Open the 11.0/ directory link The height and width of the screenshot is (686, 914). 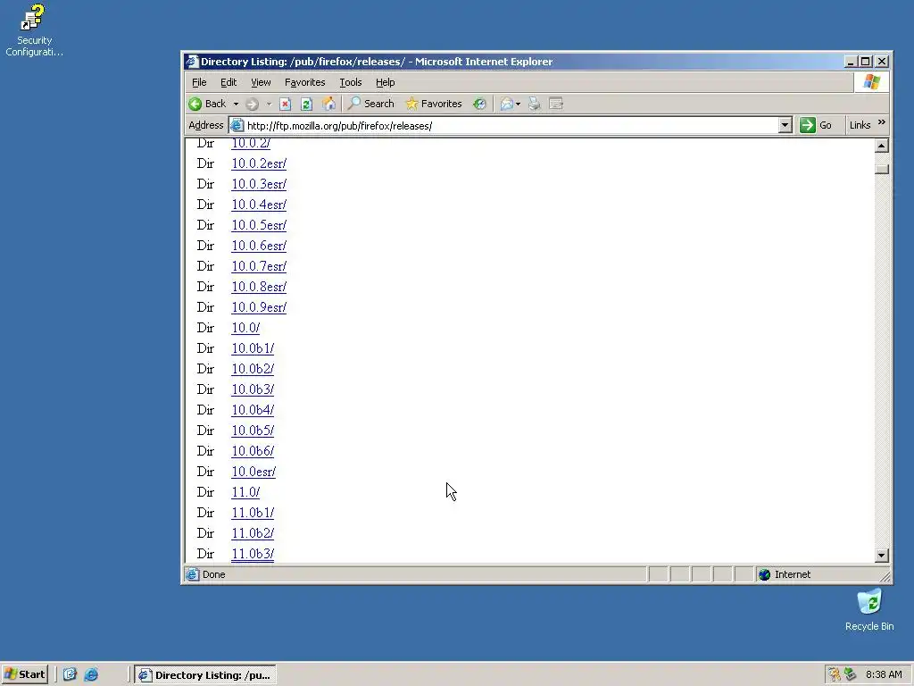pyautogui.click(x=245, y=492)
